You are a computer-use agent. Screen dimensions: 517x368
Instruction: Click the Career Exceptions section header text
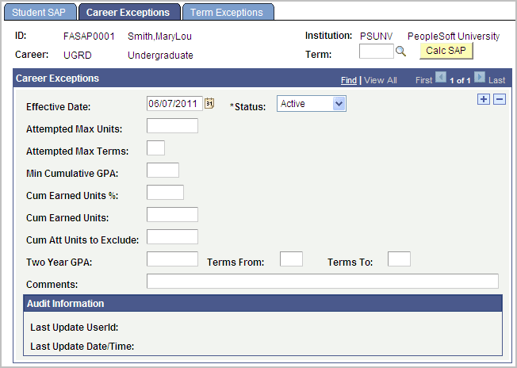(x=57, y=79)
